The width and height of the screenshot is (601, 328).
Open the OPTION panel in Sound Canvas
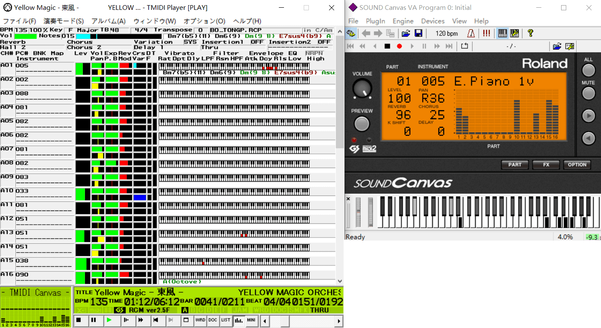(577, 164)
